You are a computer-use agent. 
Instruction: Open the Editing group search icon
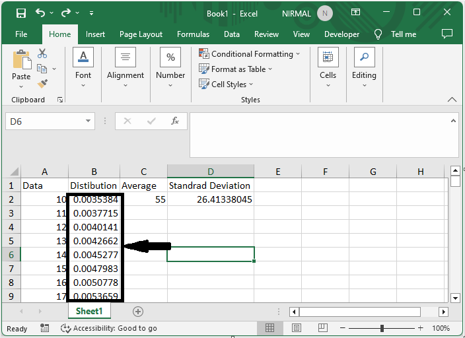tap(363, 57)
